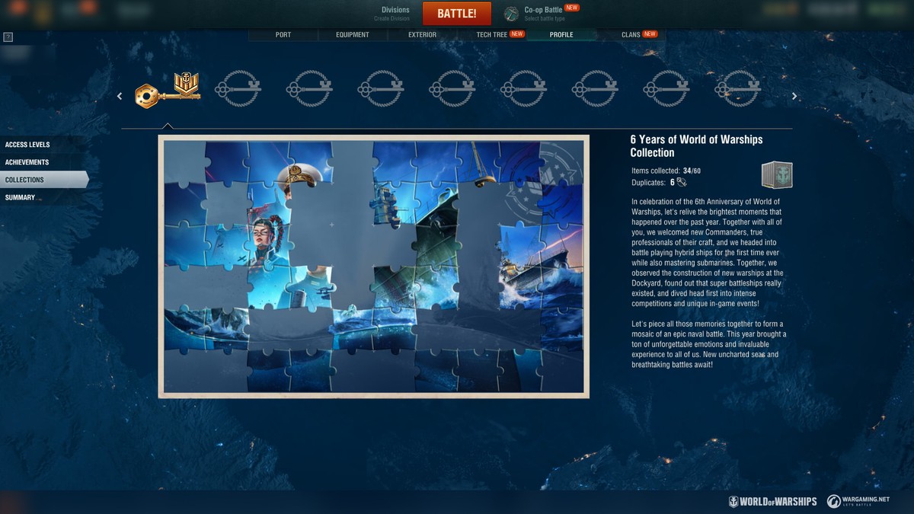The width and height of the screenshot is (914, 514).
Task: Open the EQUIPMENT tab
Action: (x=352, y=34)
